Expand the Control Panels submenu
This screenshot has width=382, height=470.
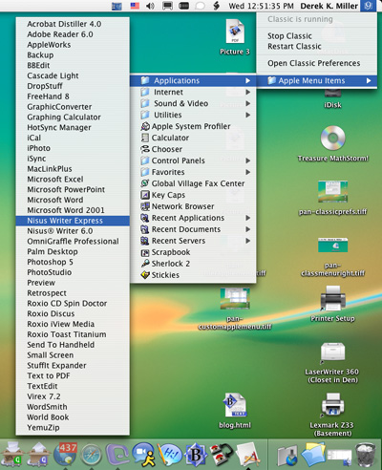pyautogui.click(x=193, y=160)
